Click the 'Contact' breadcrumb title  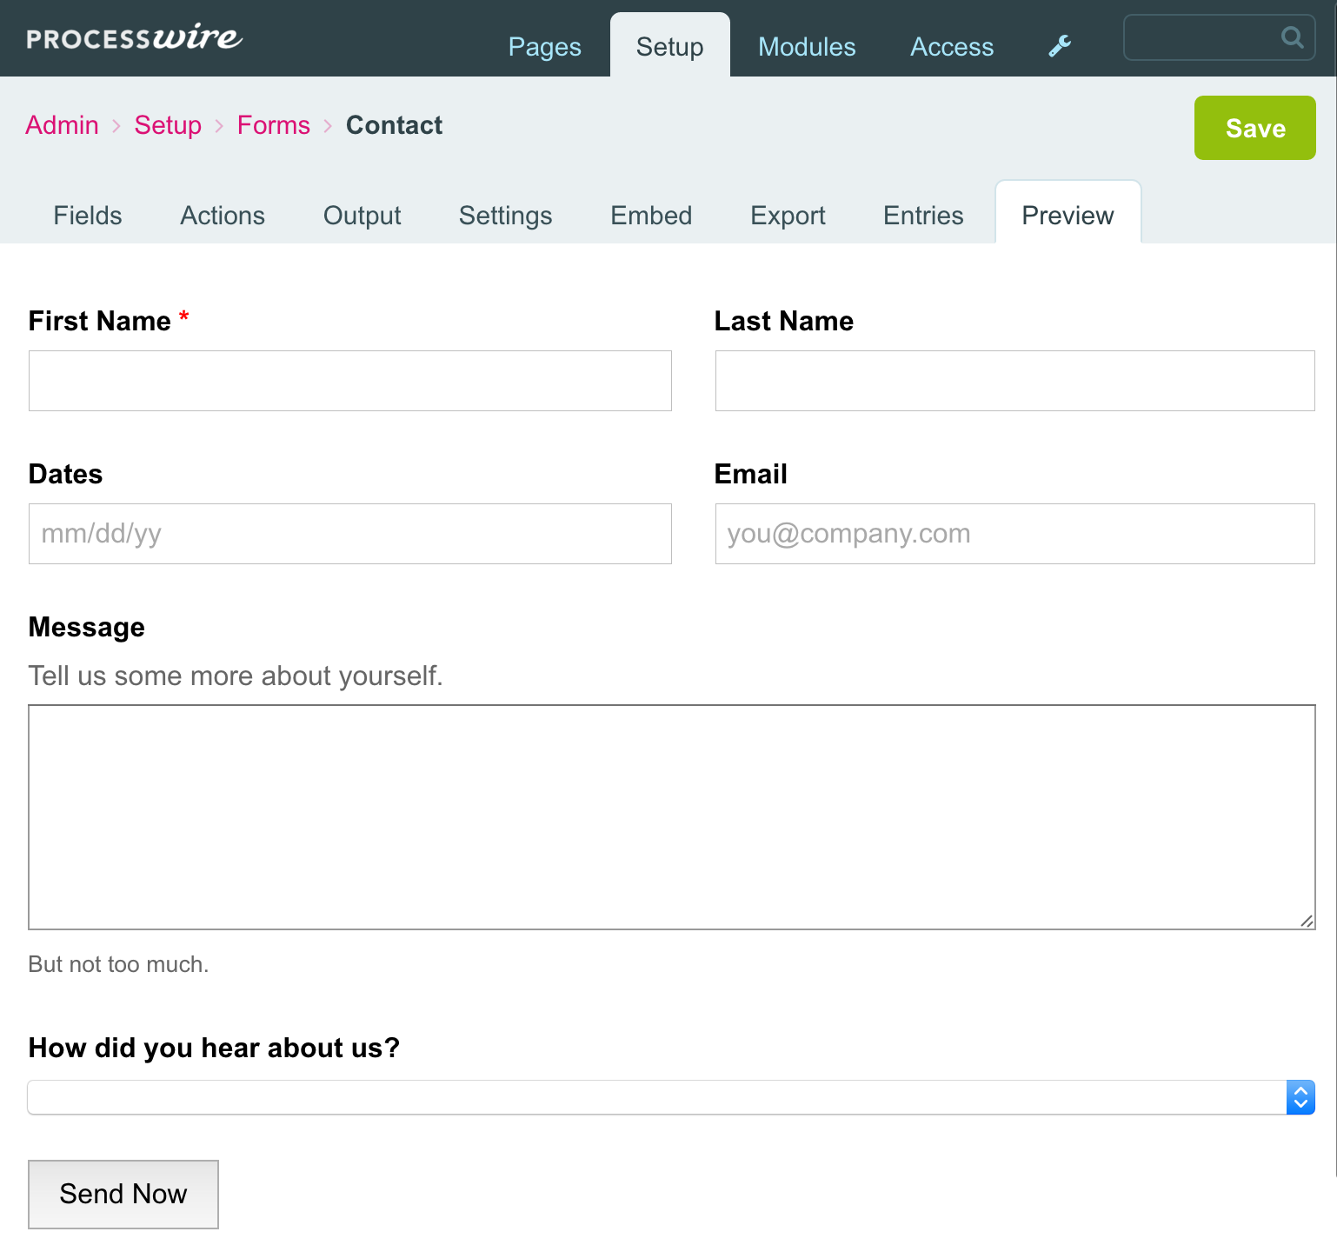click(395, 125)
